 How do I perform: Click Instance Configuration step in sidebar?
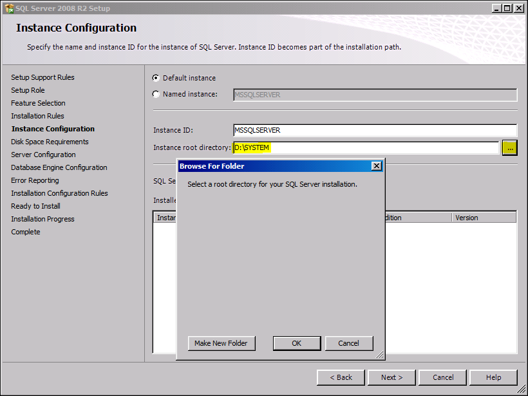(53, 129)
